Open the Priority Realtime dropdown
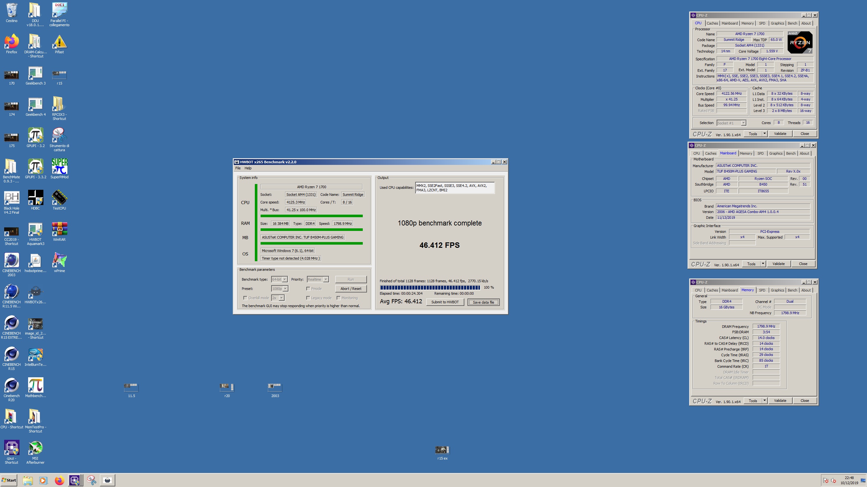The image size is (867, 487). tap(318, 279)
